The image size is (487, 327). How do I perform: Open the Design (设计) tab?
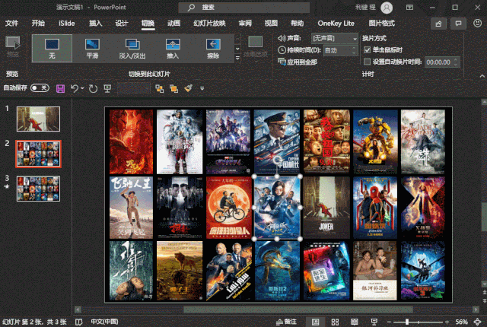[122, 24]
